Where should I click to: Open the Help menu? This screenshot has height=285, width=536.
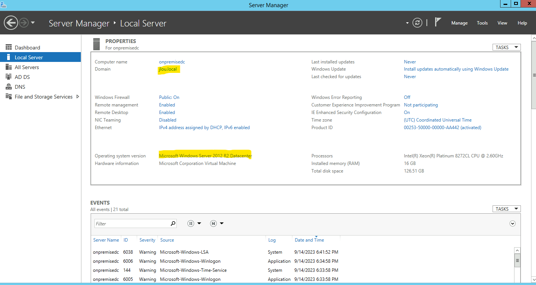pos(522,23)
